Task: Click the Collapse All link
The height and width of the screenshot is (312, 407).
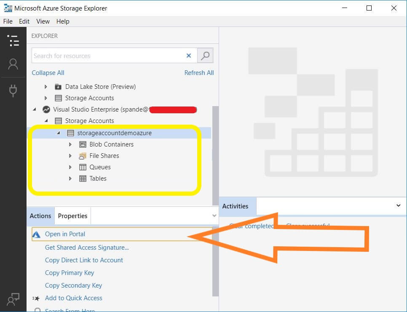Action: (48, 73)
